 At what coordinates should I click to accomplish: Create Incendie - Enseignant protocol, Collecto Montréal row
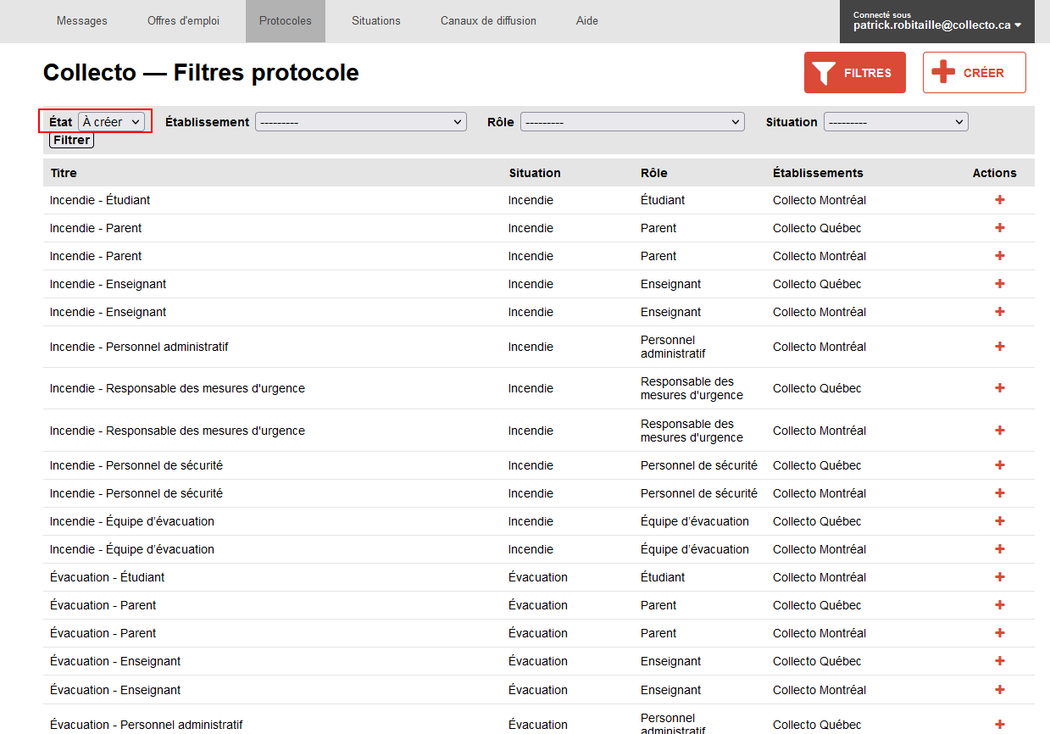point(1000,312)
